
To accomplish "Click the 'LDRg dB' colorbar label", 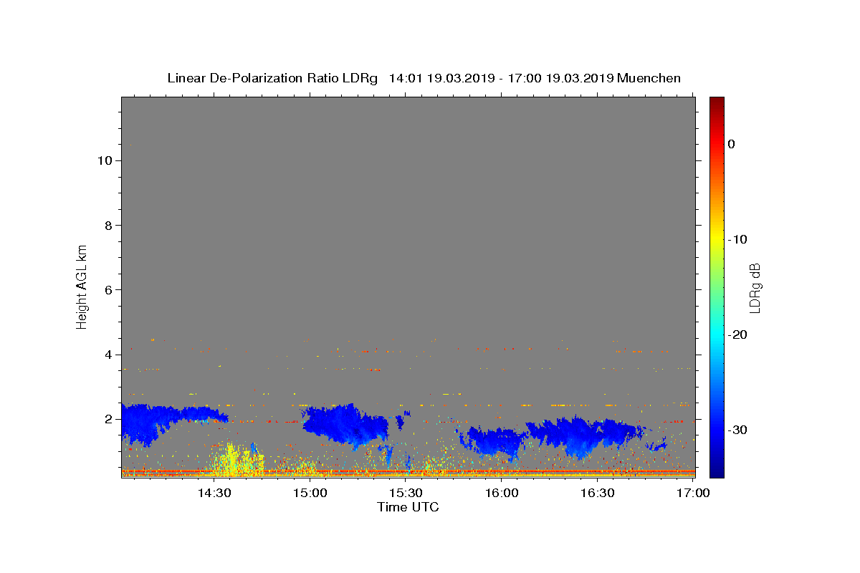I will pyautogui.click(x=754, y=288).
